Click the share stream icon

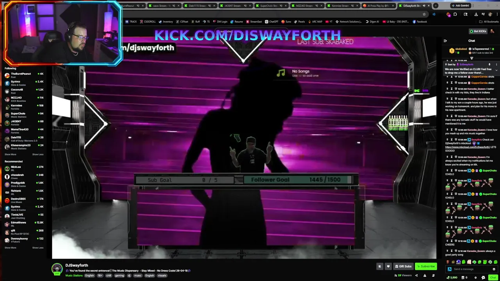click(x=416, y=276)
